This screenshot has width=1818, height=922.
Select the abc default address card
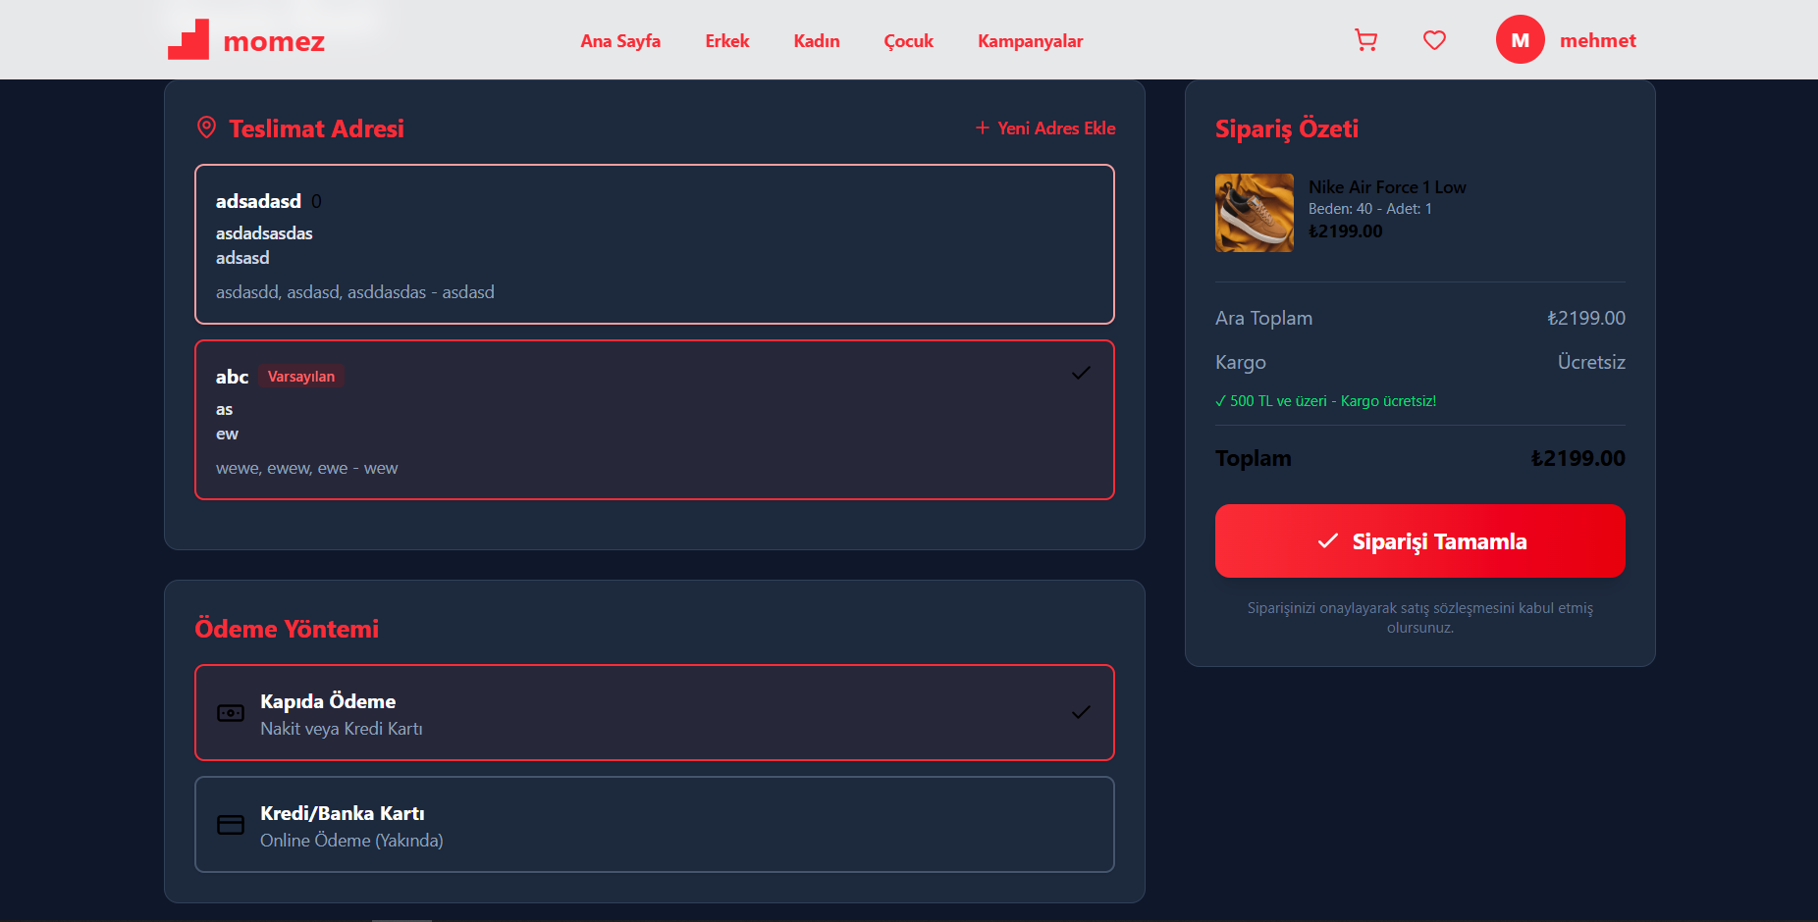(654, 420)
